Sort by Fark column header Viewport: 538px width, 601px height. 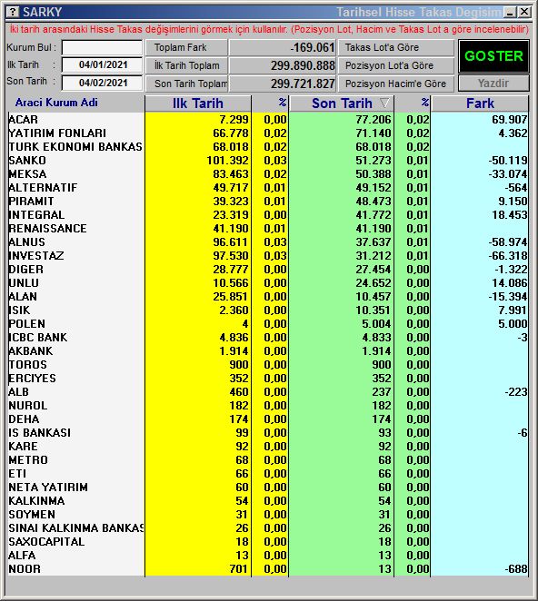coord(480,103)
